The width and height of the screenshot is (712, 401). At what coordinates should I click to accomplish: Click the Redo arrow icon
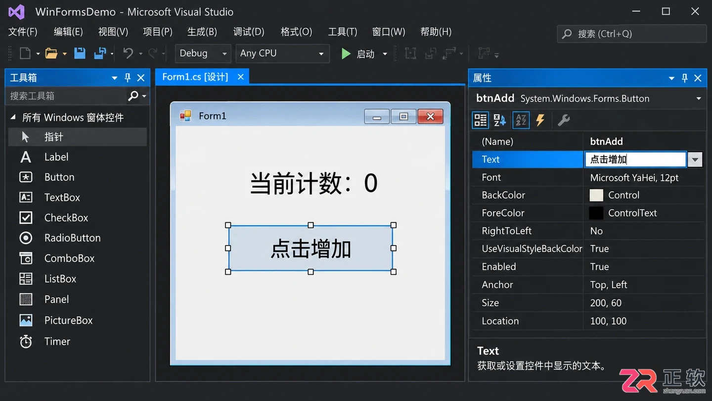point(153,53)
